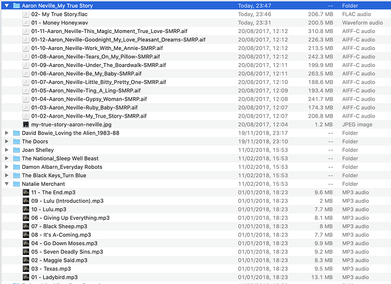Expand The National_Sleep Well Beast folder
Screen dimensions: 391x284
7,158
